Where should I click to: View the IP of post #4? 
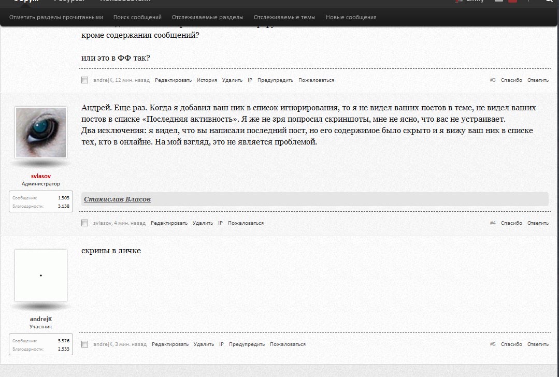tap(220, 223)
